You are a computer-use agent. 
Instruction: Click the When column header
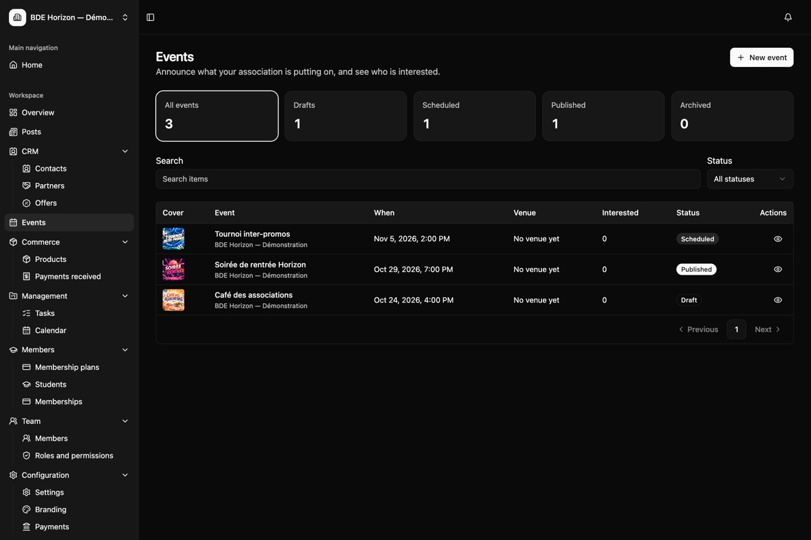[384, 213]
